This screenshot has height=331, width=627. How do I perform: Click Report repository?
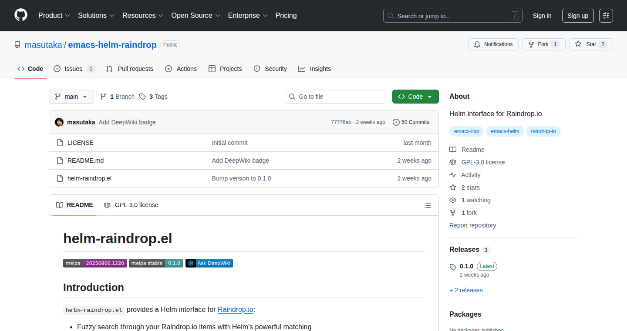(472, 225)
